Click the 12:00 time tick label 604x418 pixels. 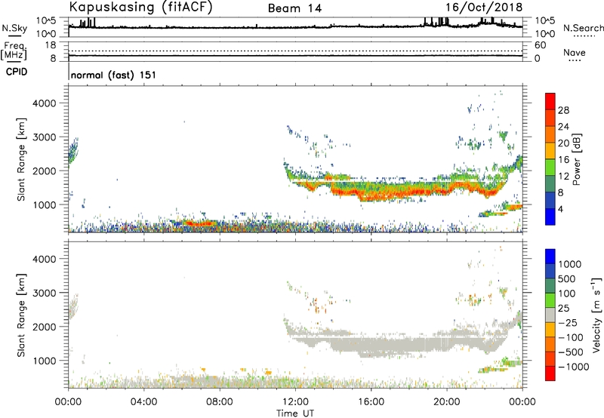click(295, 402)
